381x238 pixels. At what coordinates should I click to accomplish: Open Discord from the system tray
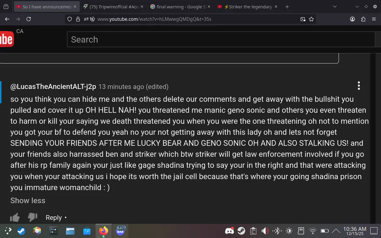tap(229, 231)
